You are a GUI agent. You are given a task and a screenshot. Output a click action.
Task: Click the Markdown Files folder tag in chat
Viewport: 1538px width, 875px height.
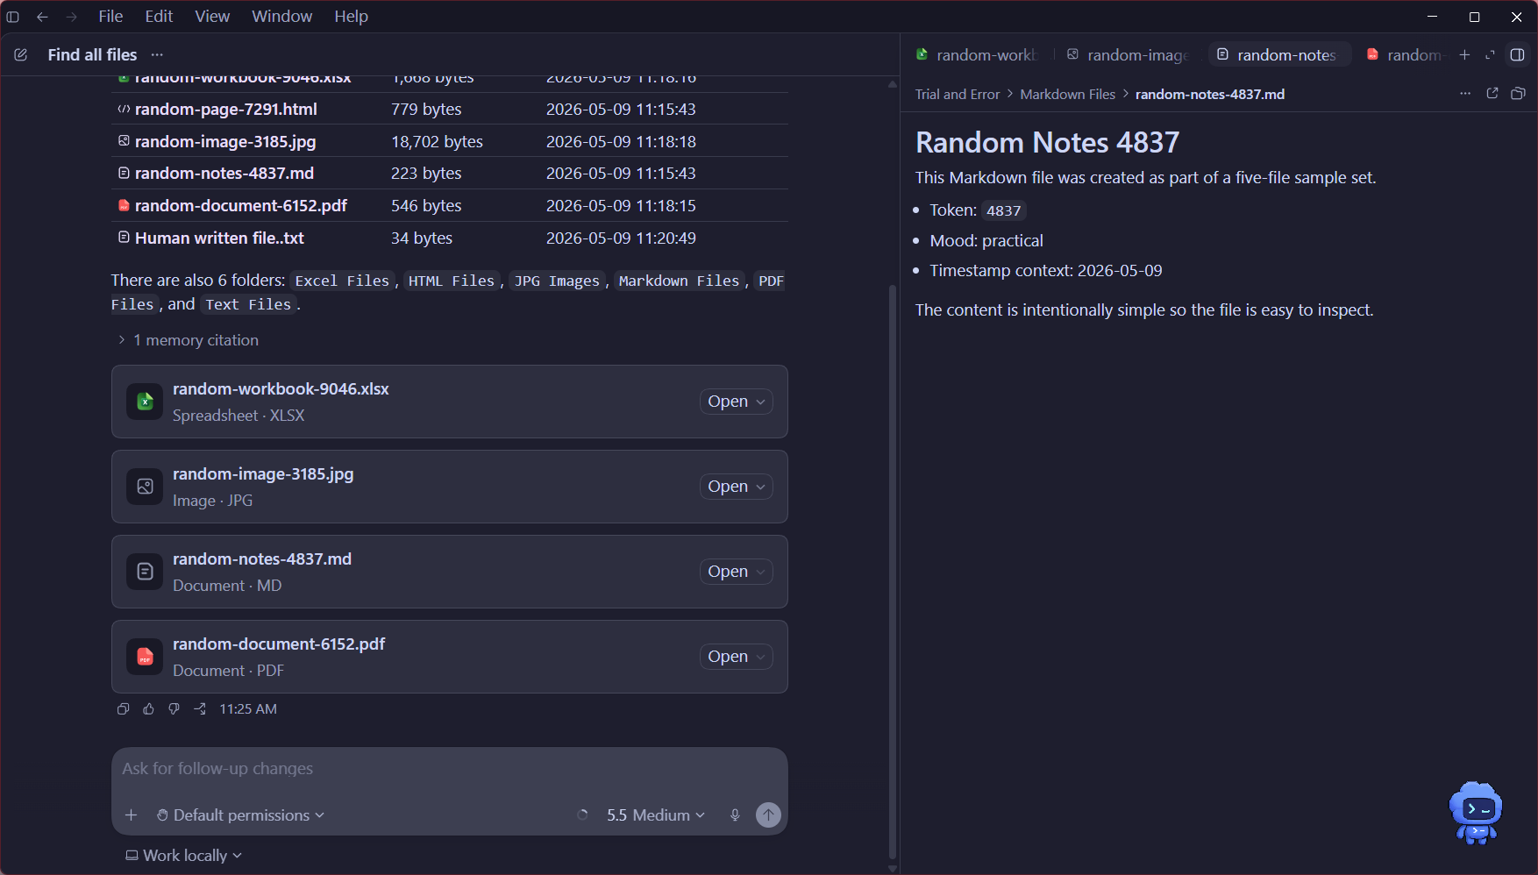[x=679, y=281]
